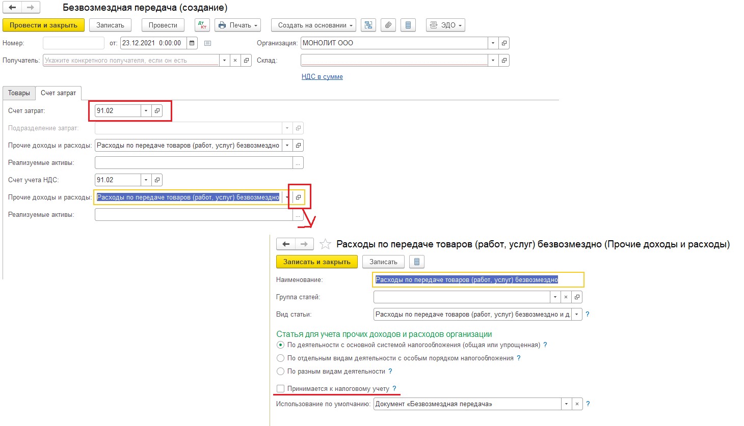Show help for Принимается к налоговому учету
The width and height of the screenshot is (744, 426).
[394, 388]
